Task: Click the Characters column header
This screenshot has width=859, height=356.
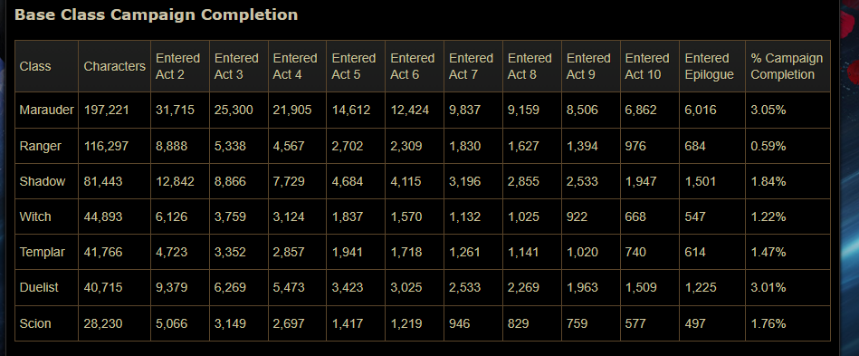Action: tap(114, 66)
